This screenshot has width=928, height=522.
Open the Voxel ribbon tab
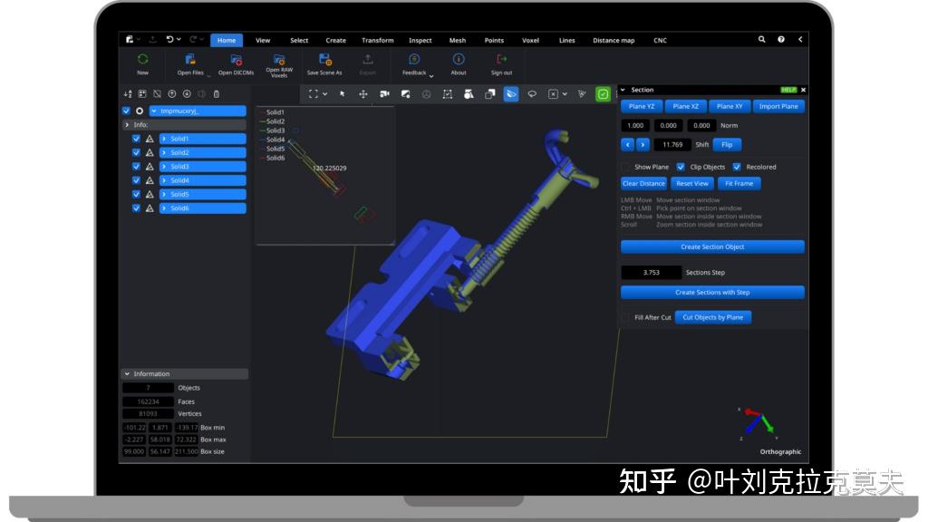tap(530, 40)
